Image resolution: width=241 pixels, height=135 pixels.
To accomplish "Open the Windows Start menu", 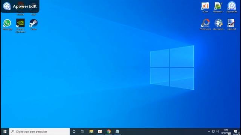I will 5,132.
